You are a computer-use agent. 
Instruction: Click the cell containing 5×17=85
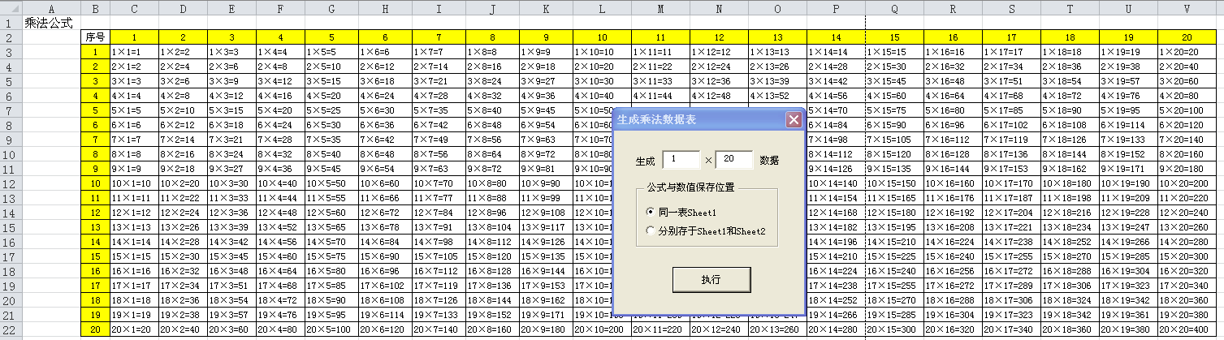click(x=1011, y=110)
